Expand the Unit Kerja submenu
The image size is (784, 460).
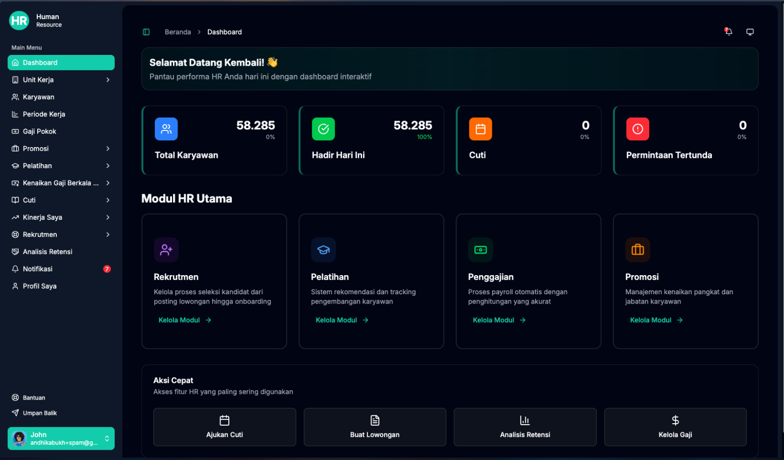coord(108,80)
